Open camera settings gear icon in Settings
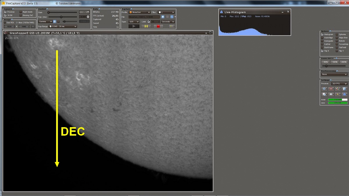 click(x=325, y=89)
